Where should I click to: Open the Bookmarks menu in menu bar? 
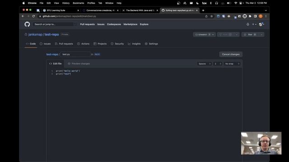pyautogui.click(x=78, y=3)
